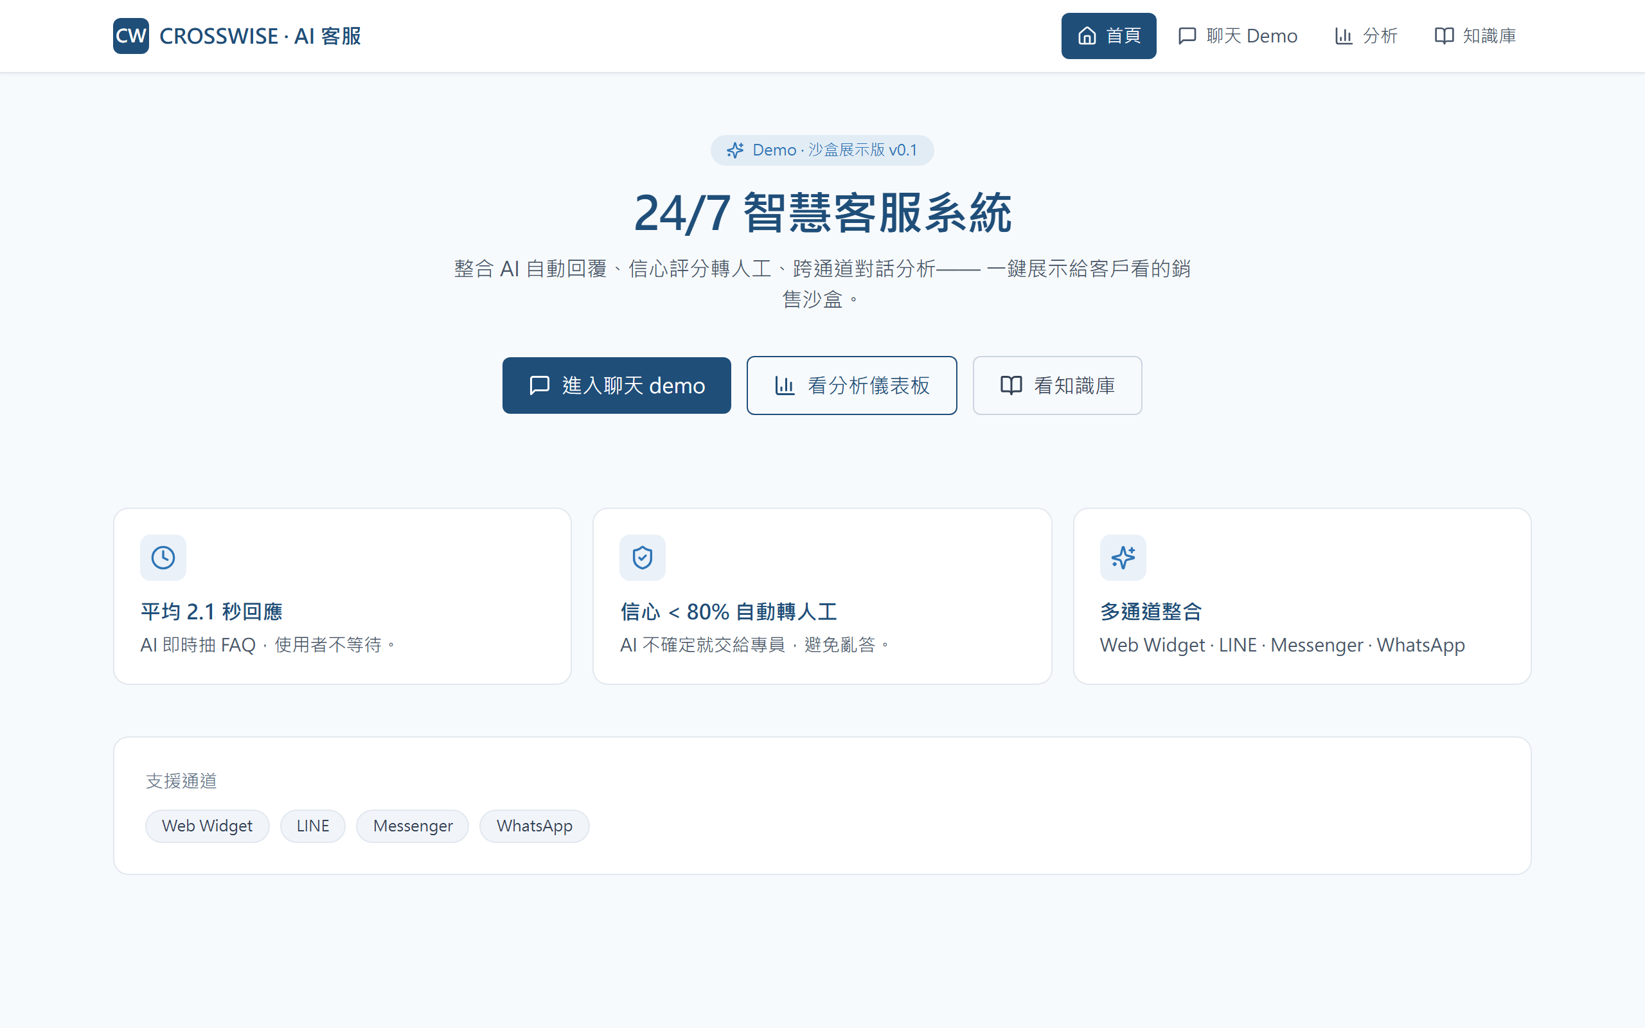Go to the 知識庫 nav tab
Viewport: 1645px width, 1028px height.
point(1475,35)
